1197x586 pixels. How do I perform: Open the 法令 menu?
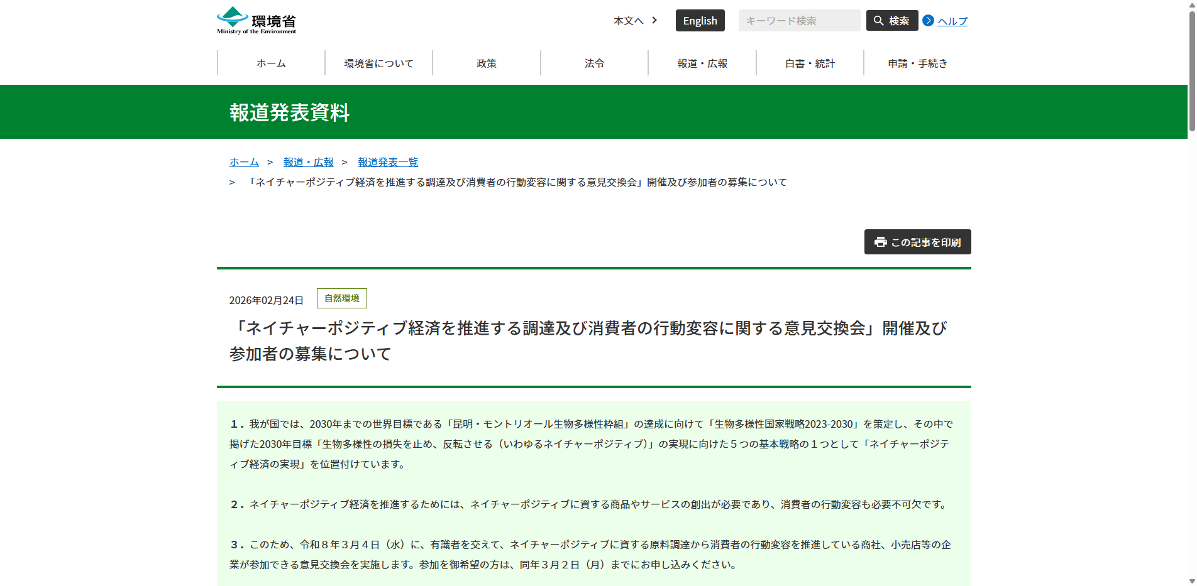tap(593, 63)
